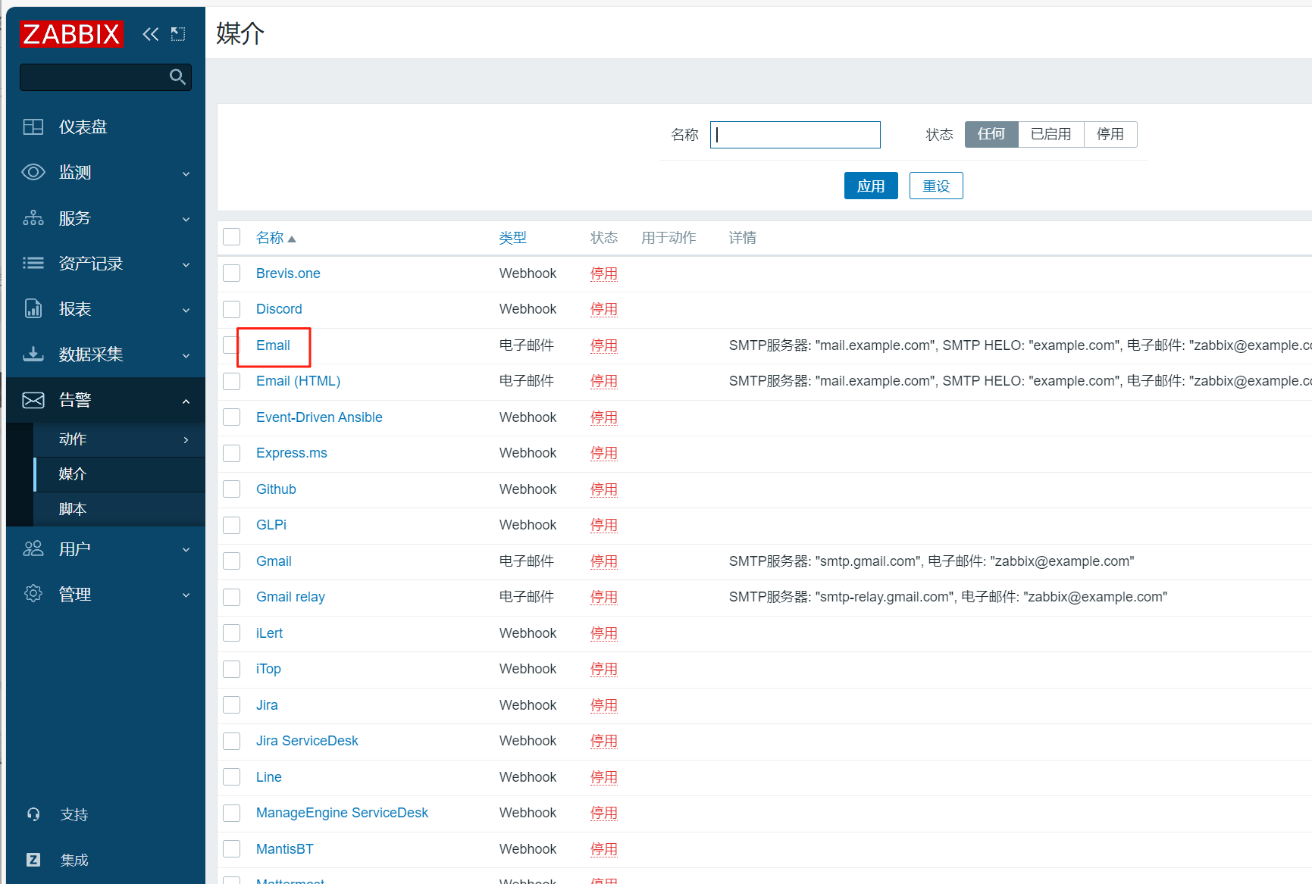Click the sort arrow next to 名称 column
Screen dimensions: 1312x884
pos(292,239)
